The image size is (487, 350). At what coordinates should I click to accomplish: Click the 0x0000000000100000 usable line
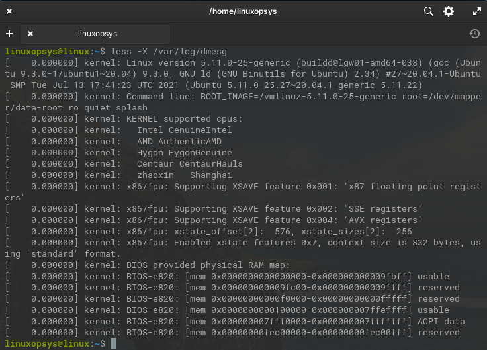(x=227, y=310)
